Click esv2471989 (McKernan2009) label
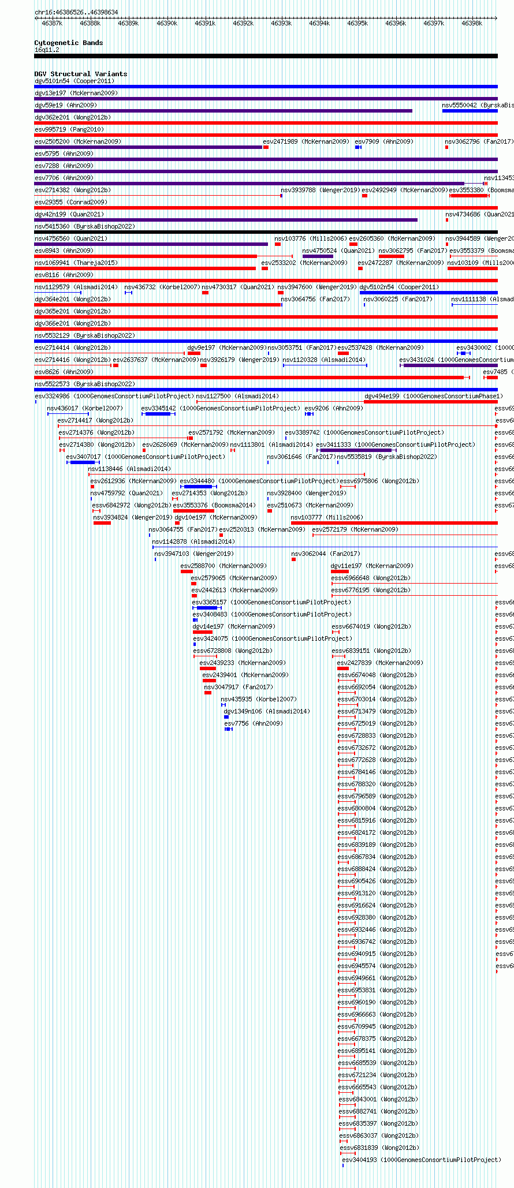The width and height of the screenshot is (514, 1188). (306, 141)
